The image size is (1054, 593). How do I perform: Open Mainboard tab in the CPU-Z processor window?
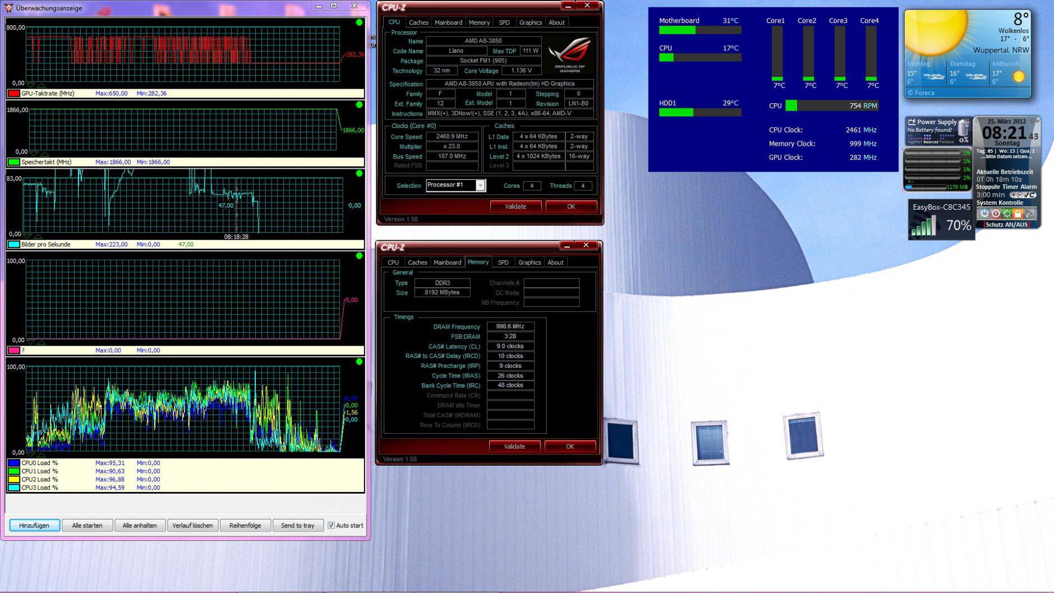(x=449, y=22)
